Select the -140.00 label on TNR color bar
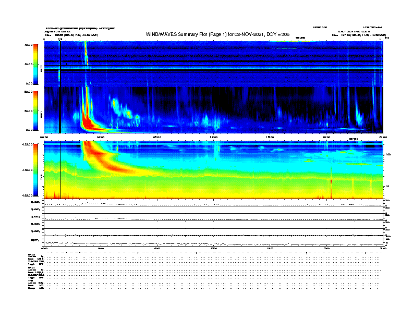This screenshot has height=319, width=413. pyautogui.click(x=28, y=170)
